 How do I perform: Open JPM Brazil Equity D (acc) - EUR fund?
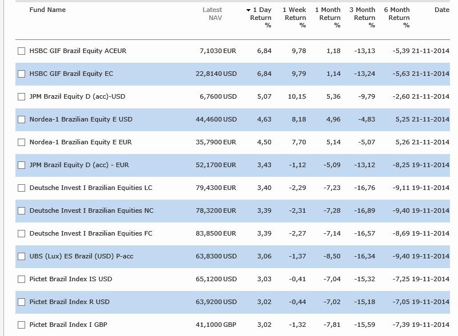pos(79,165)
